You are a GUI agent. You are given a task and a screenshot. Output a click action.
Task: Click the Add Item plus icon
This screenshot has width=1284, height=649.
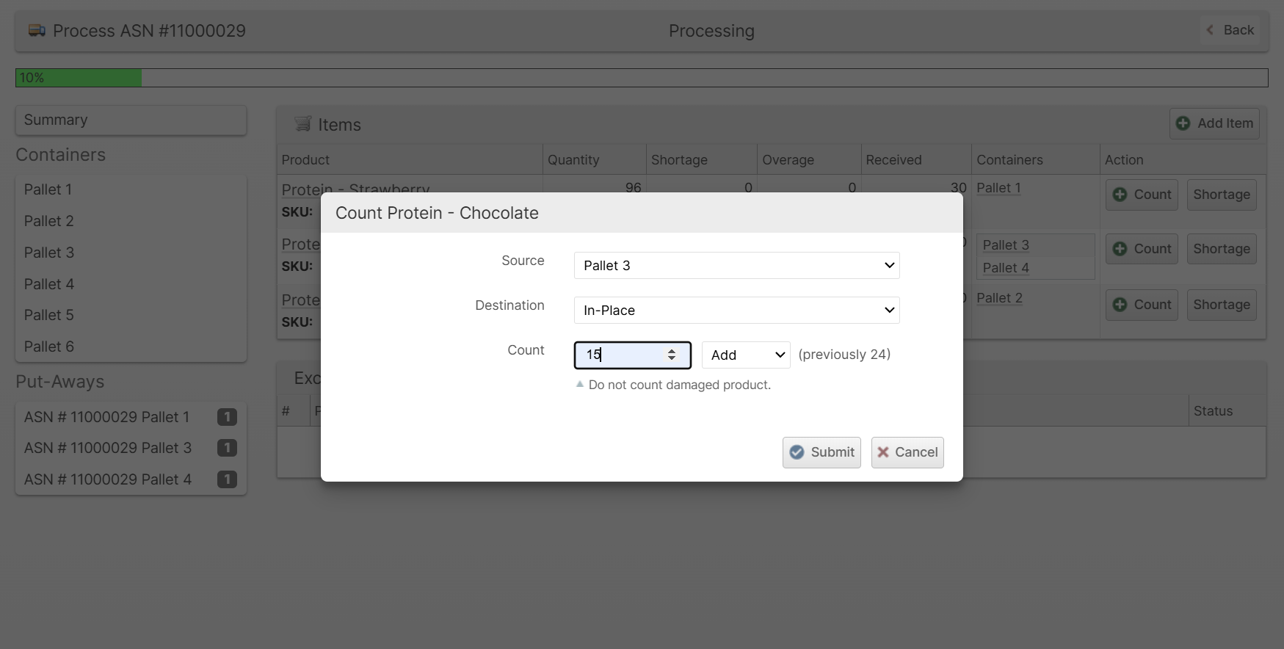(x=1183, y=123)
